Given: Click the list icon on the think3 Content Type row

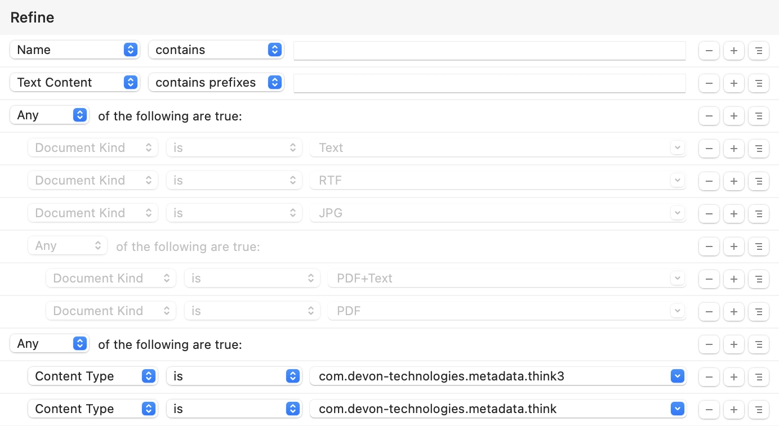Looking at the screenshot, I should (759, 377).
